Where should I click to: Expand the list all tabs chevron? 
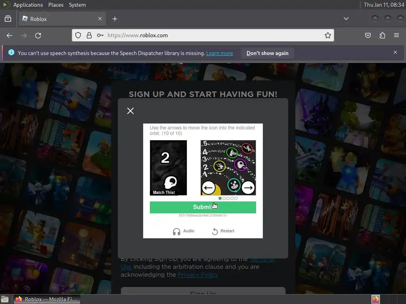coord(346,19)
